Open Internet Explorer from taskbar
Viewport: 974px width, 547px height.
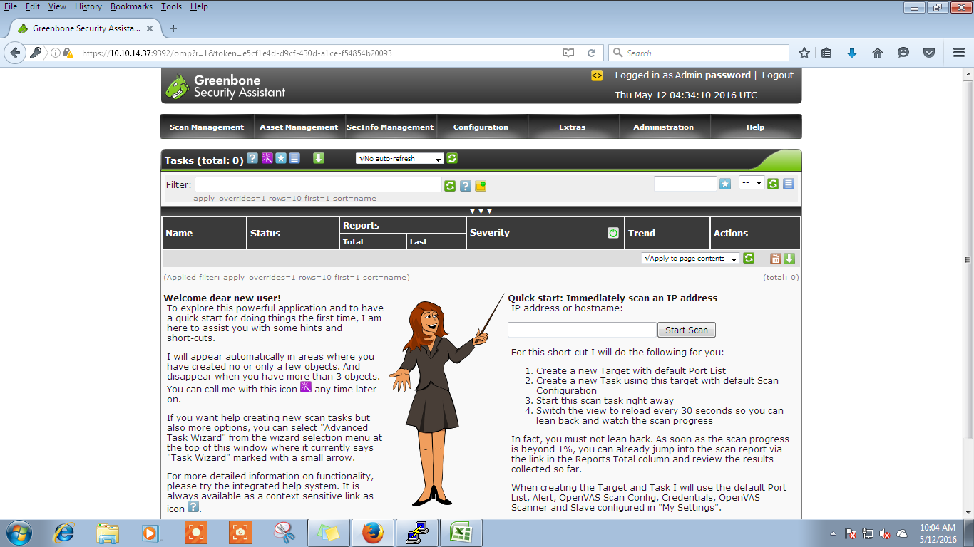pyautogui.click(x=65, y=533)
